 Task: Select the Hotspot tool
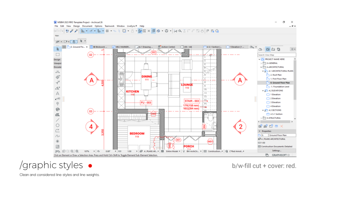57,141
